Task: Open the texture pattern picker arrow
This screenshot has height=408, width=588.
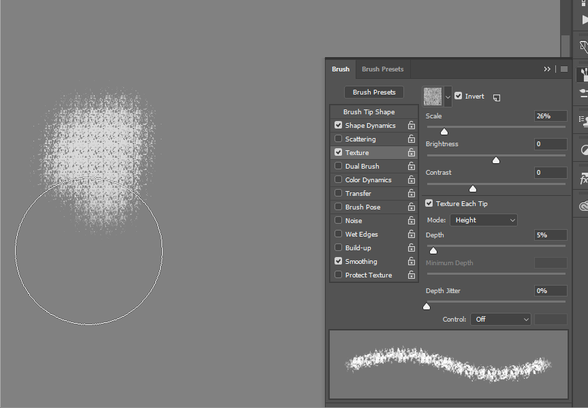Action: tap(448, 96)
